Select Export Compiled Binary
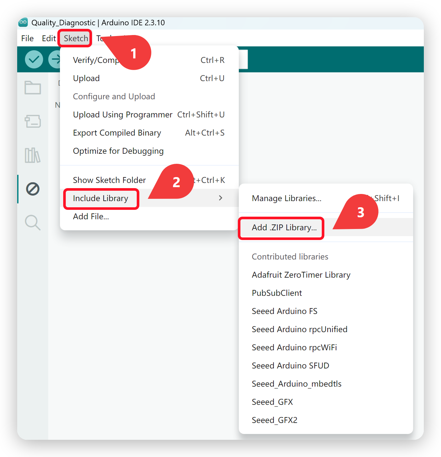441x457 pixels. pos(149,133)
